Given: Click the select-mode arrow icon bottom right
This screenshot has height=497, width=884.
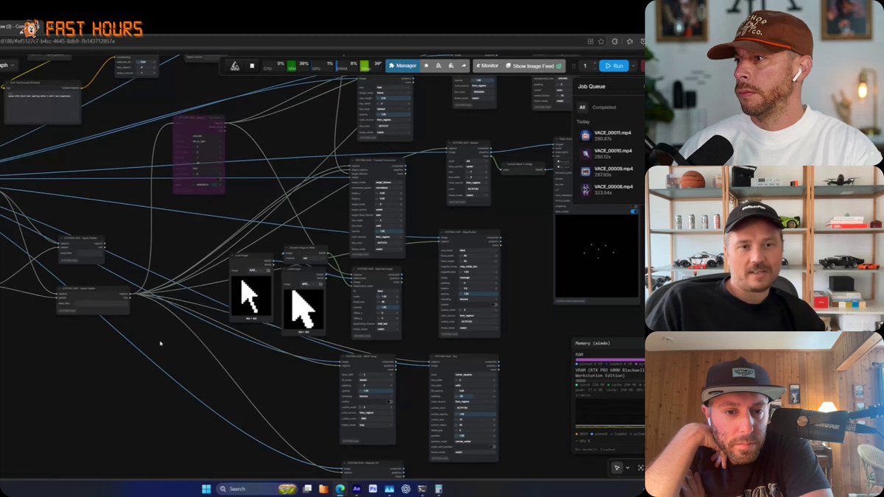Looking at the screenshot, I should tap(617, 468).
